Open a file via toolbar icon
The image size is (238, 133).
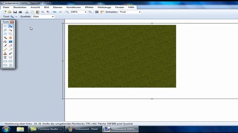tap(10, 12)
